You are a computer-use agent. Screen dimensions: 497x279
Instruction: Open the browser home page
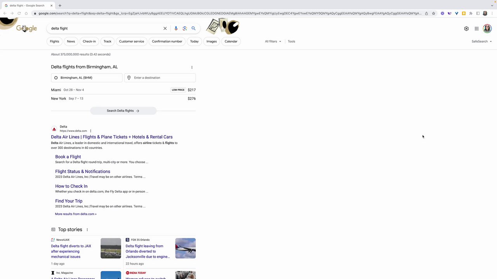pyautogui.click(x=26, y=13)
